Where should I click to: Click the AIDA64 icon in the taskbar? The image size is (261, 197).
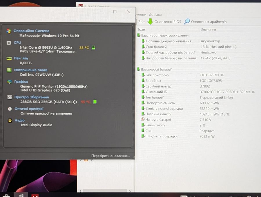pyautogui.click(x=35, y=196)
